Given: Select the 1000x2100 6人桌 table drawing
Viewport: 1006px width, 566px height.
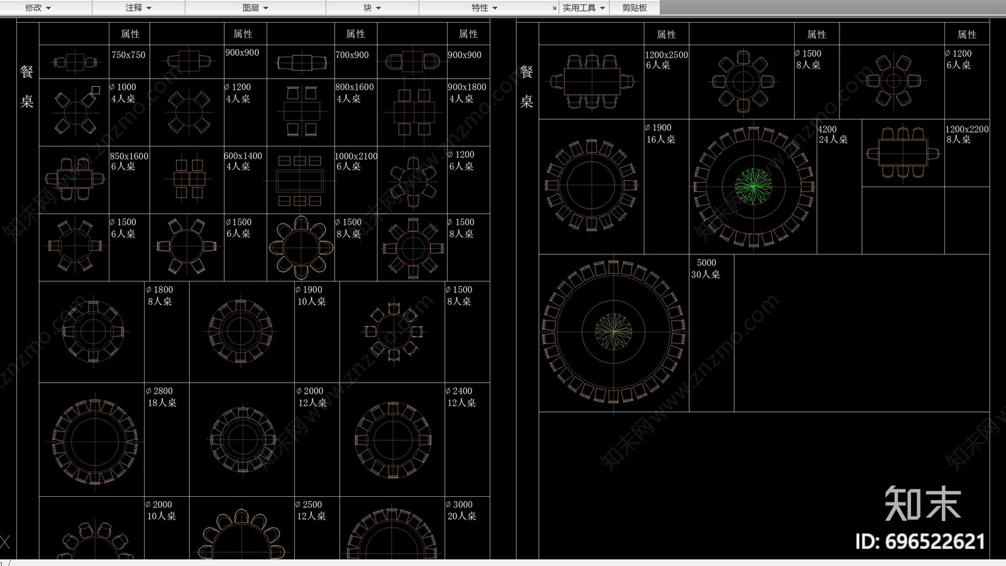Looking at the screenshot, I should pyautogui.click(x=300, y=181).
